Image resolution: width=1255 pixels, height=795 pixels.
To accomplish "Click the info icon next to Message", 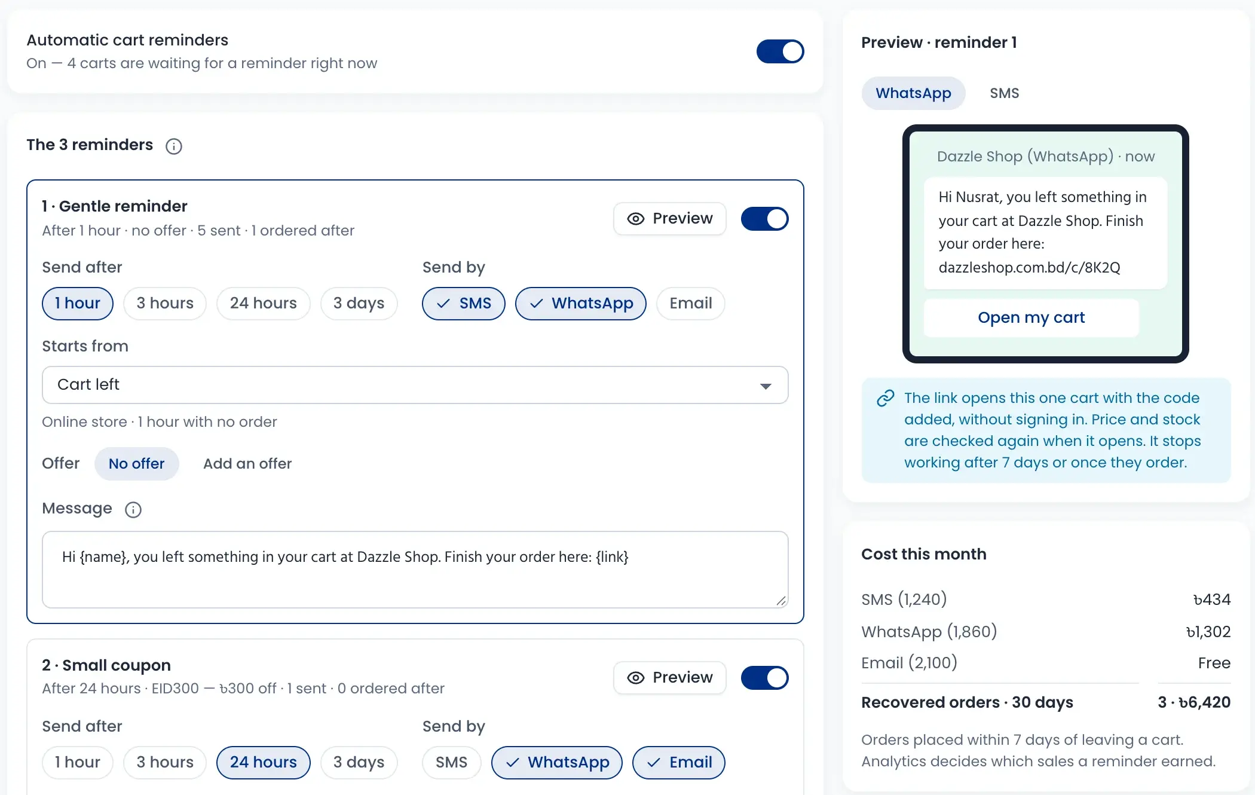I will coord(133,509).
